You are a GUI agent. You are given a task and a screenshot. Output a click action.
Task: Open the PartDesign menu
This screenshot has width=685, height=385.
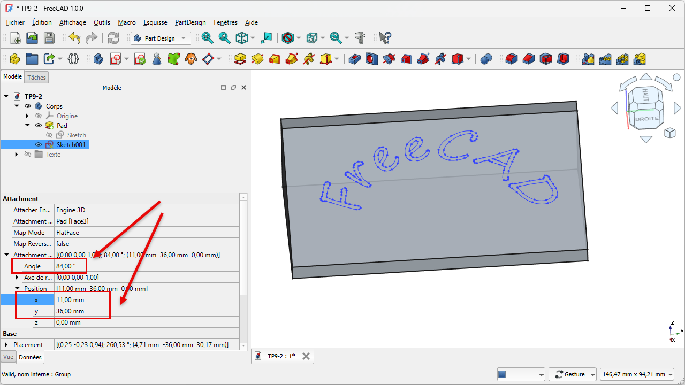[191, 22]
